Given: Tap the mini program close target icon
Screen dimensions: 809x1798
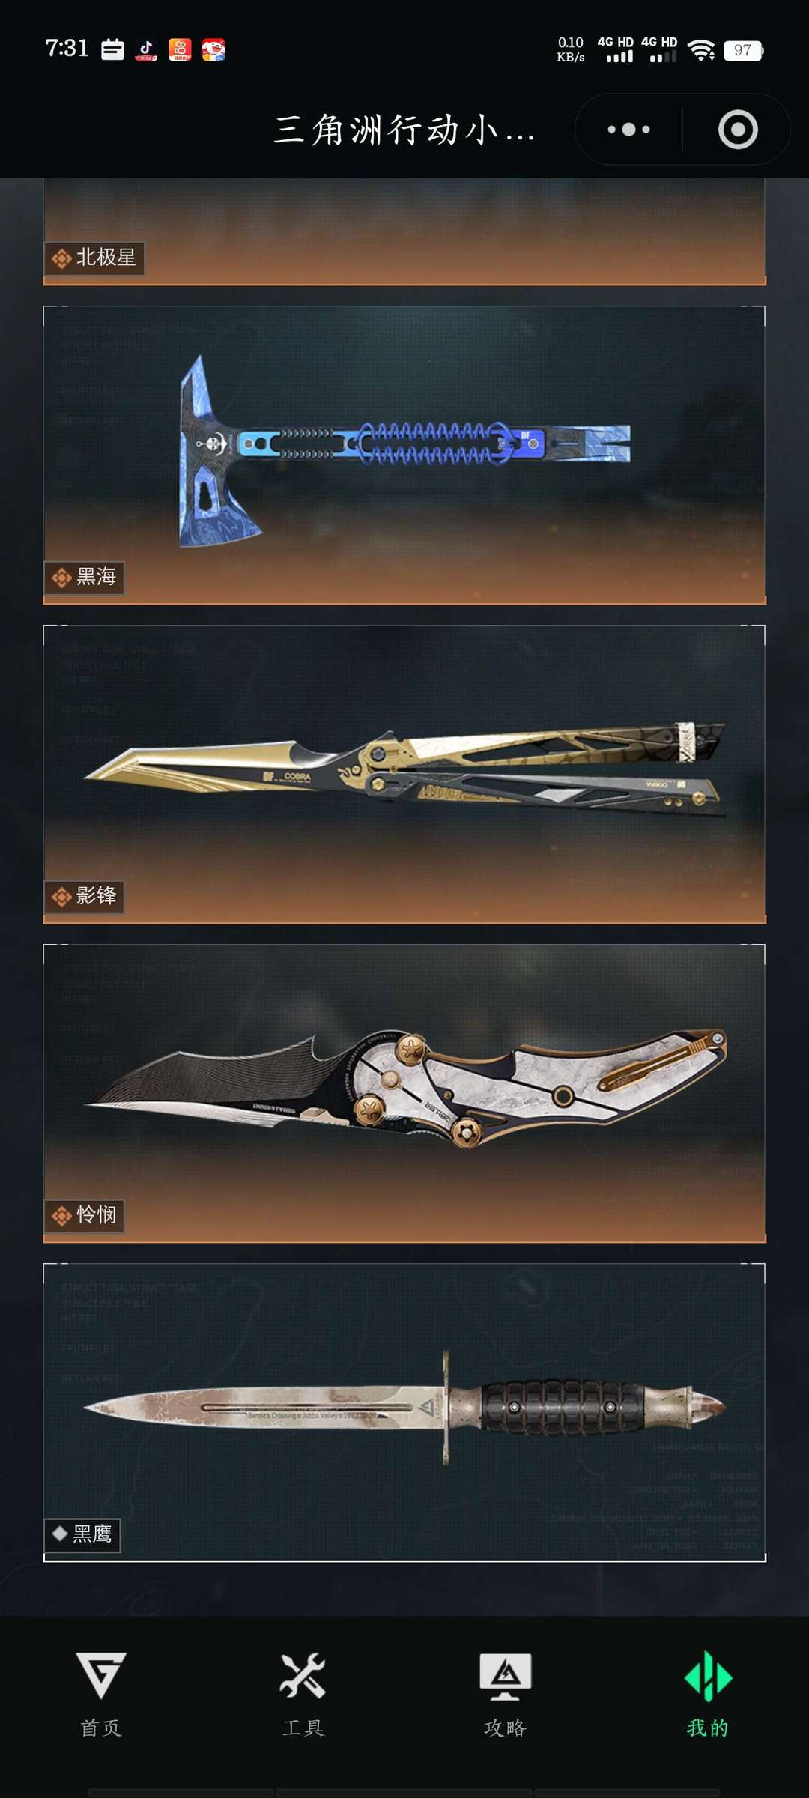Looking at the screenshot, I should (x=738, y=130).
